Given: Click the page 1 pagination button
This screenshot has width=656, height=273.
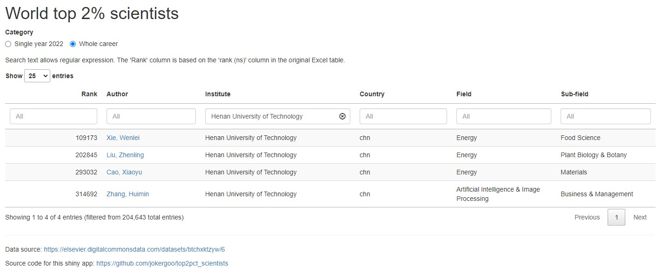Looking at the screenshot, I should coord(616,217).
